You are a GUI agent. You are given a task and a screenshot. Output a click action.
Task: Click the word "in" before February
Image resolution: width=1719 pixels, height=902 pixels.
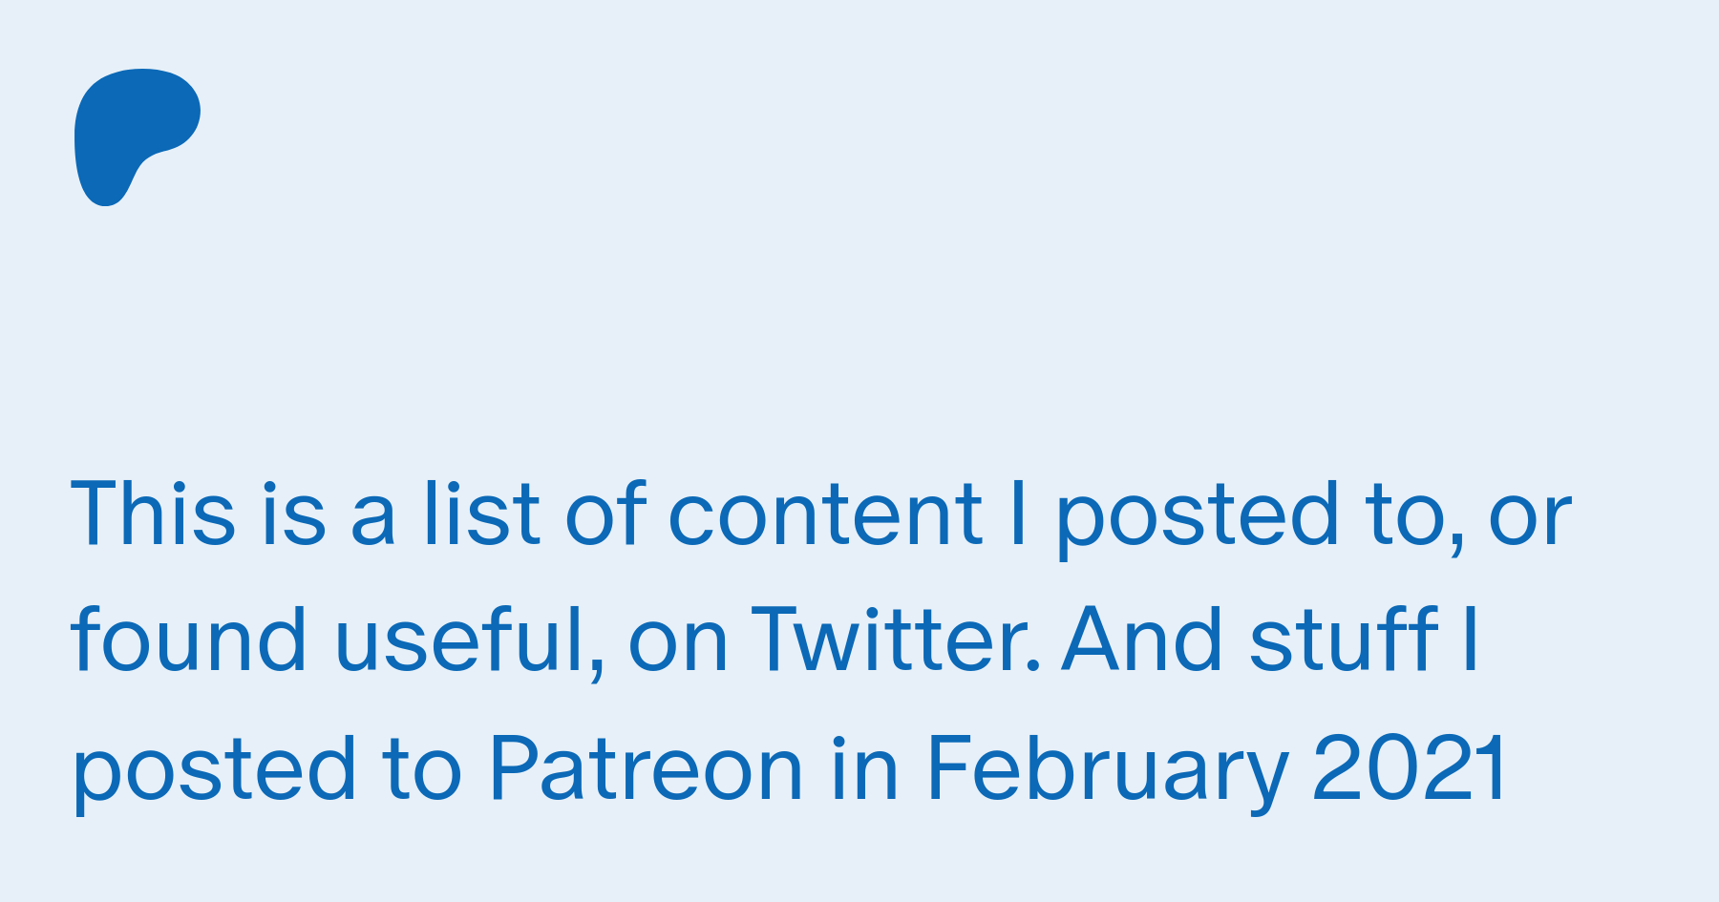coord(865,768)
